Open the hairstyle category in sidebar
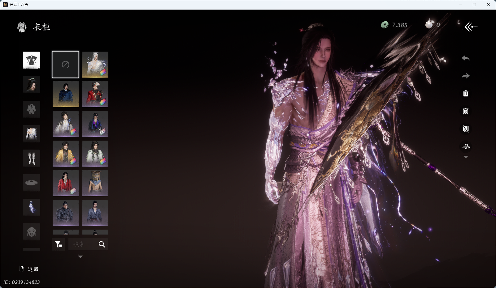 32,85
